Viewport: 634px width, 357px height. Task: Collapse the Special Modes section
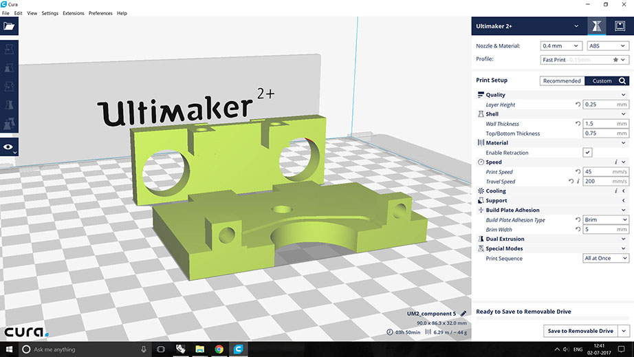pyautogui.click(x=623, y=248)
